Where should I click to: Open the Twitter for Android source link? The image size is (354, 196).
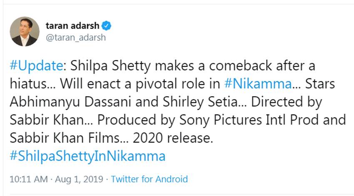pyautogui.click(x=149, y=179)
